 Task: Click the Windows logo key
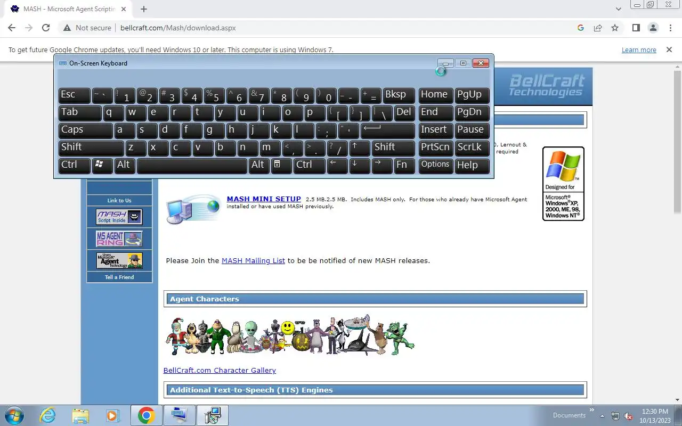coord(102,166)
